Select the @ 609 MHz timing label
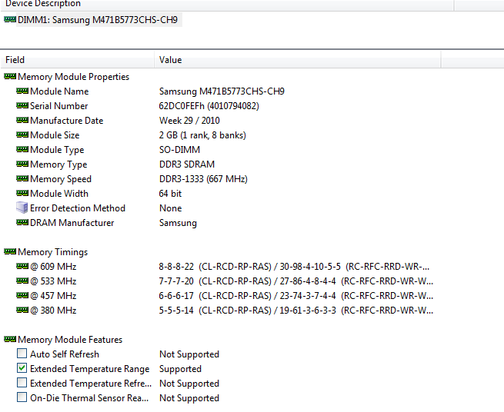Viewport: 504px width, 412px height. [x=53, y=267]
